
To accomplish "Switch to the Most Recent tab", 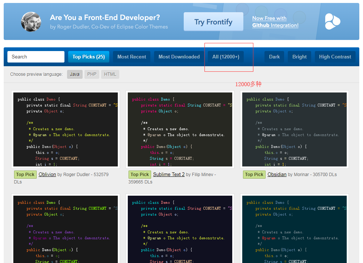I will point(132,57).
